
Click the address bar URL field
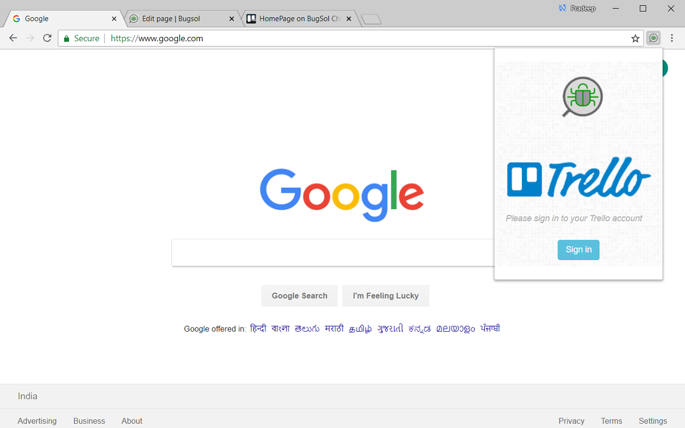click(x=348, y=39)
